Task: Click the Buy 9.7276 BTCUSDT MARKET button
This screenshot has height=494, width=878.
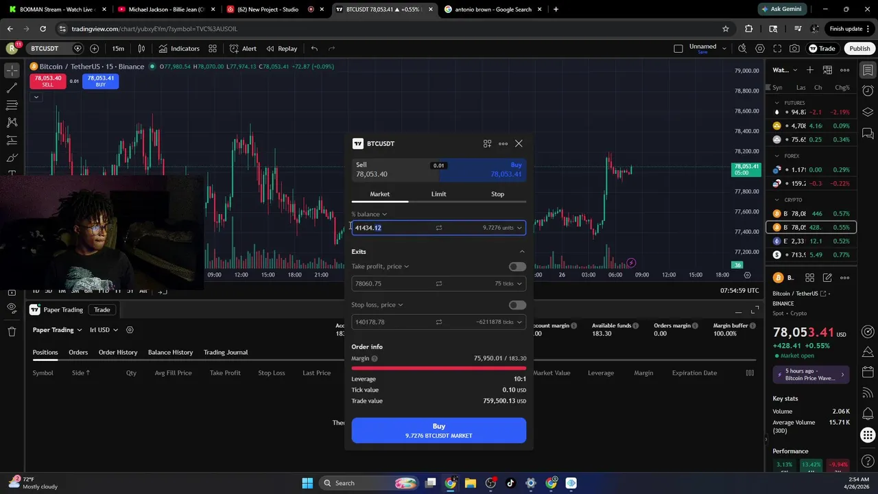Action: point(439,430)
